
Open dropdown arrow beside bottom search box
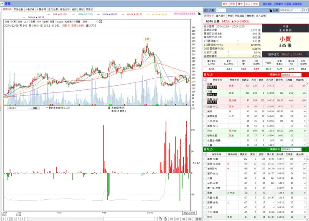tap(156, 219)
